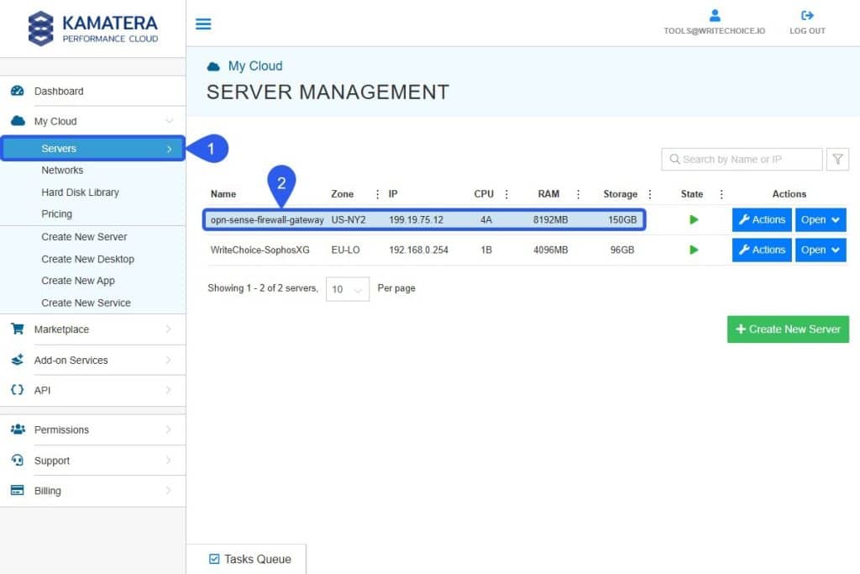Select Networks in the sidebar

62,170
